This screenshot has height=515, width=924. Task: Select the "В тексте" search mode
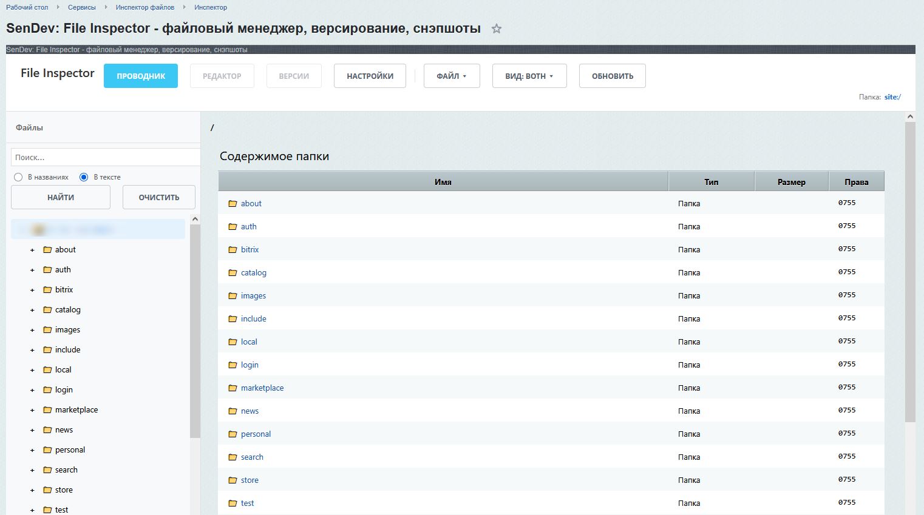click(83, 177)
